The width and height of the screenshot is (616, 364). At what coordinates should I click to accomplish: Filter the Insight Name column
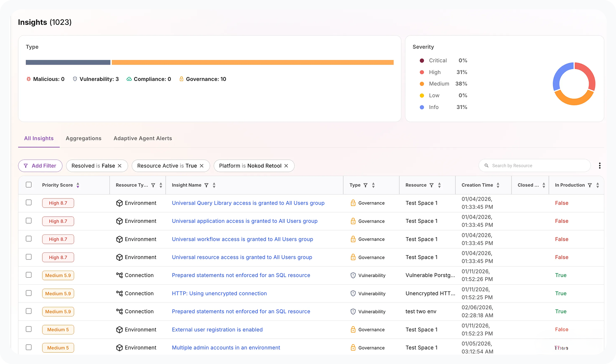pos(206,185)
